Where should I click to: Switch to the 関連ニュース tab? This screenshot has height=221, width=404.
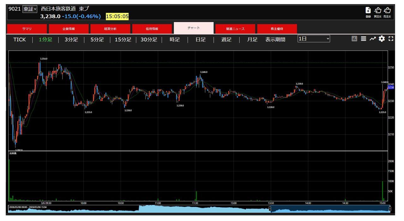click(x=235, y=29)
